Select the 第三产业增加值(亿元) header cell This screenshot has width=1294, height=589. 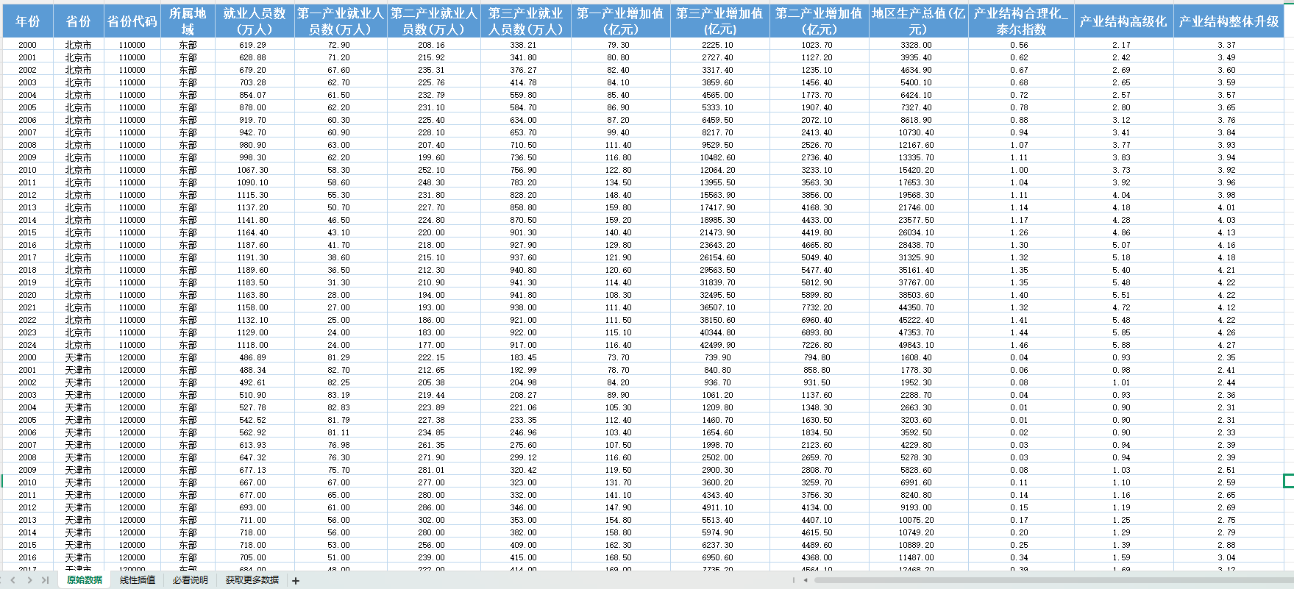pos(719,21)
